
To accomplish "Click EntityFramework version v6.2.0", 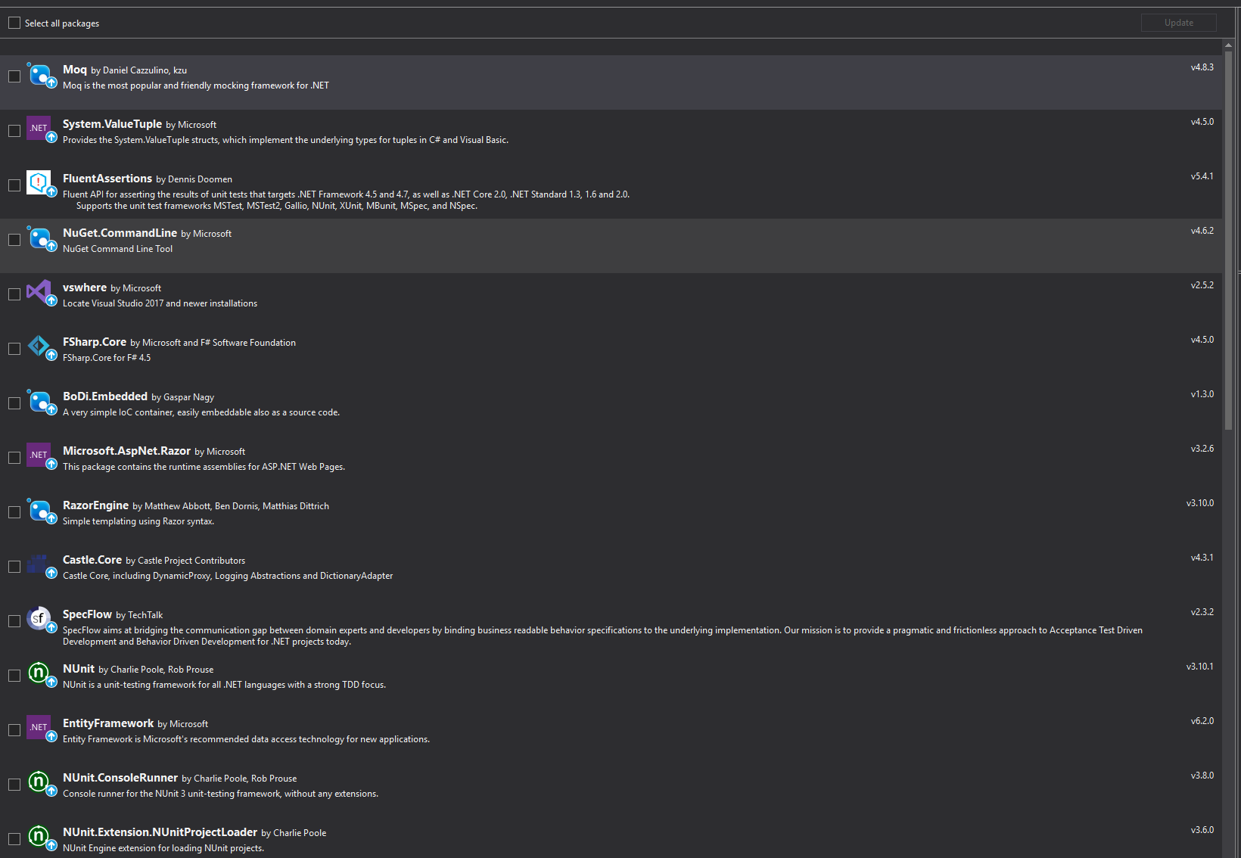I will 1202,721.
